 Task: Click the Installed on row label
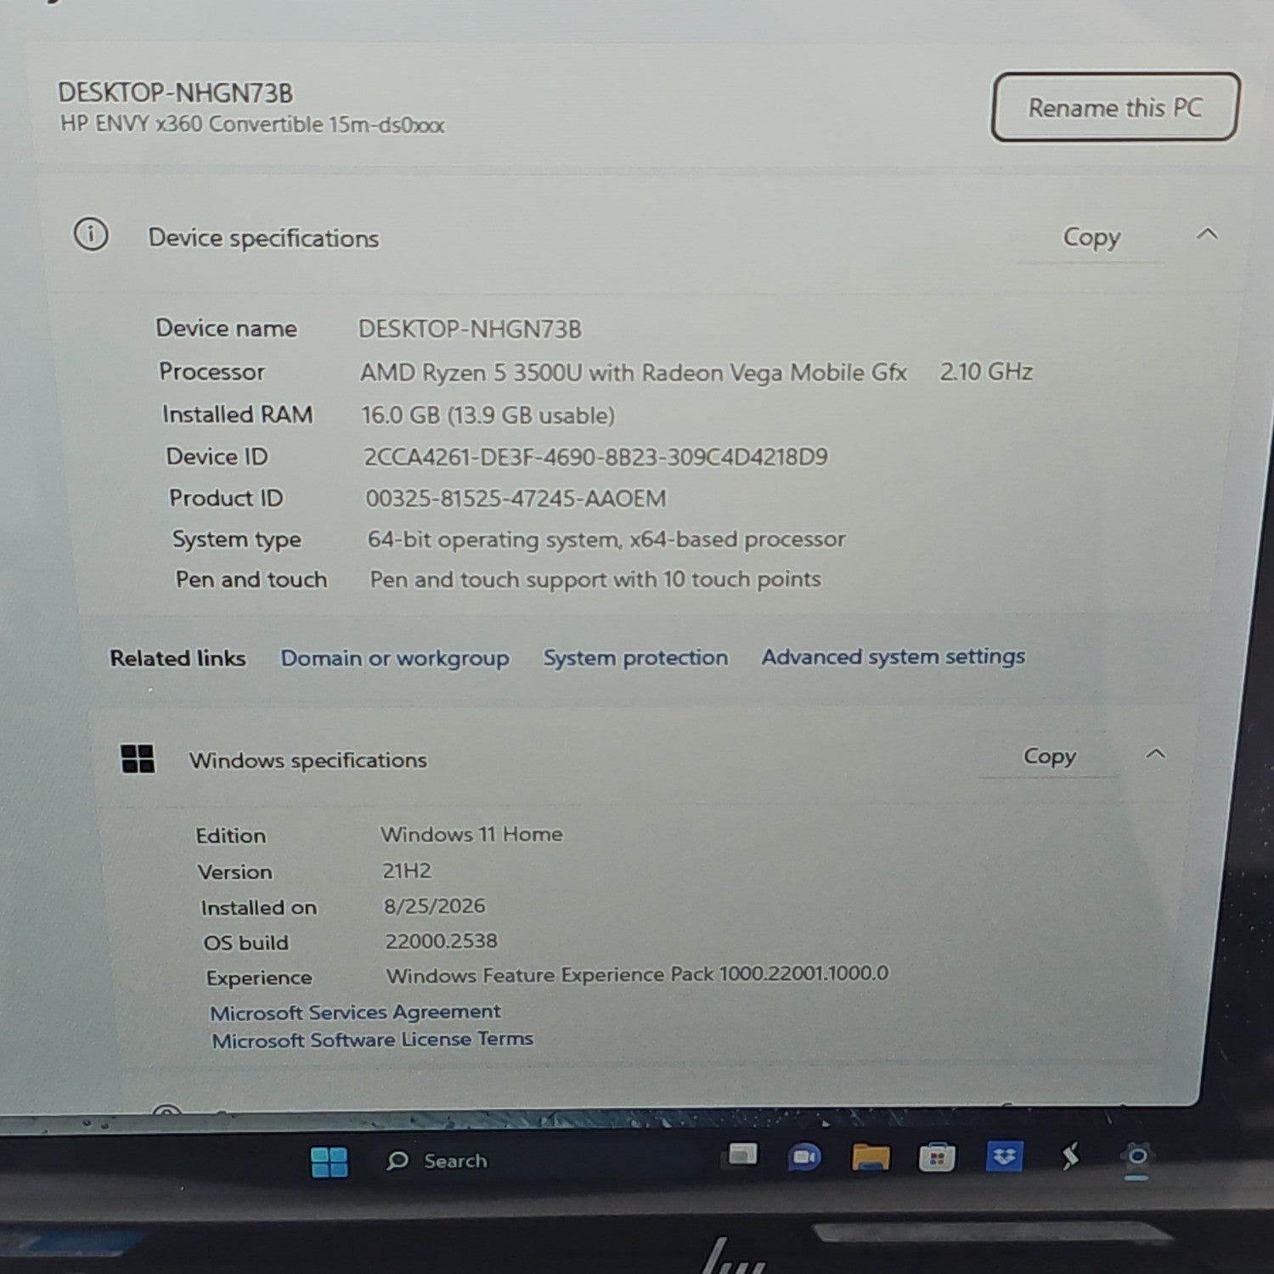258,908
